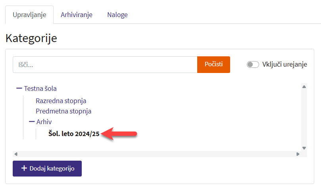Viewport: 321px width, 190px height.
Task: Open the Naloge tab
Action: point(117,15)
